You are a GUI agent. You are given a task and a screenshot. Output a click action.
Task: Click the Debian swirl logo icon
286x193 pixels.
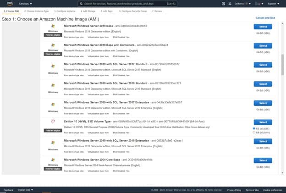(x=53, y=121)
